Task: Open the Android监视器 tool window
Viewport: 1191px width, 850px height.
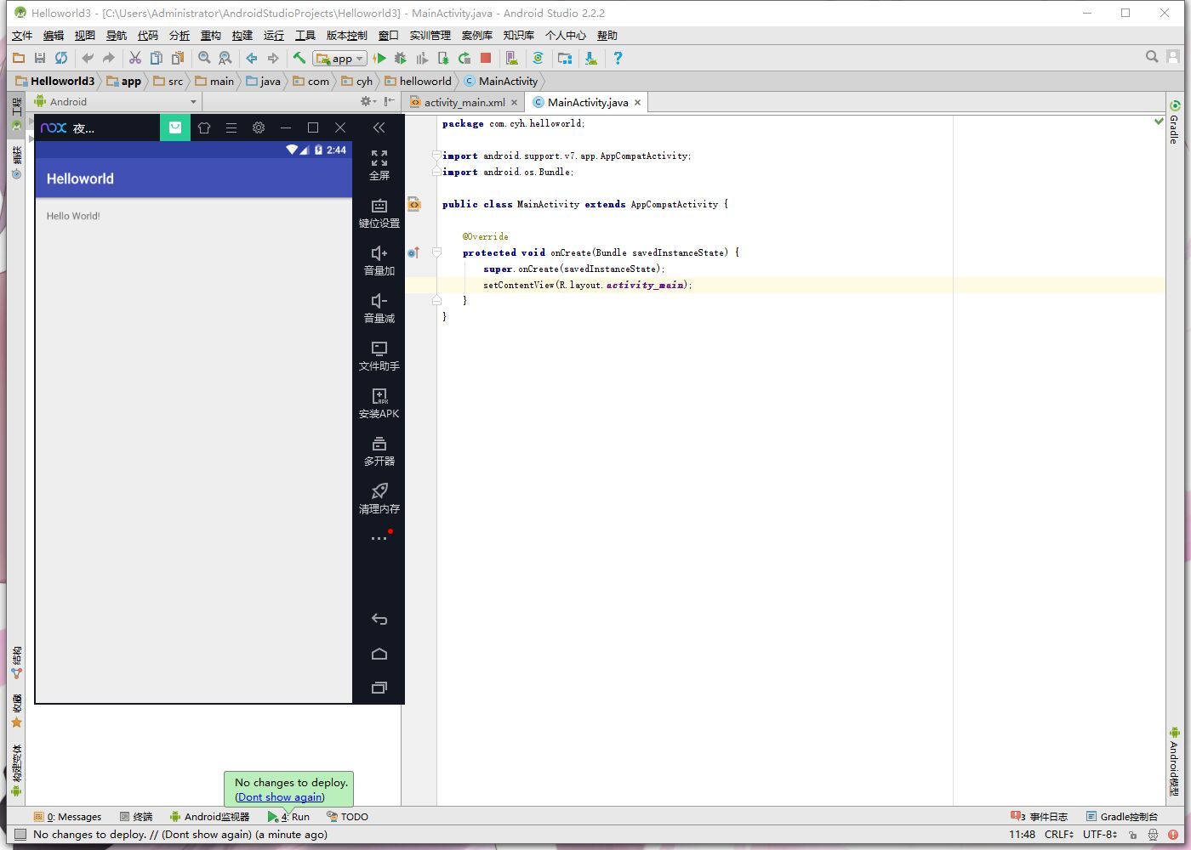Action: pos(209,816)
